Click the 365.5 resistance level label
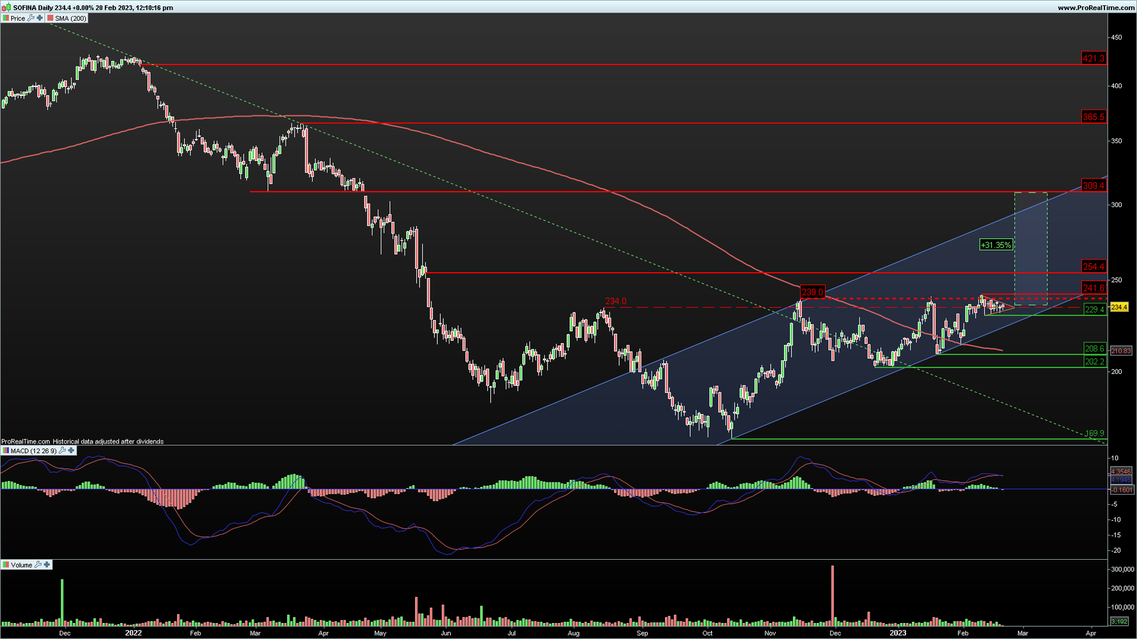Viewport: 1137px width, 639px height. coord(1094,117)
